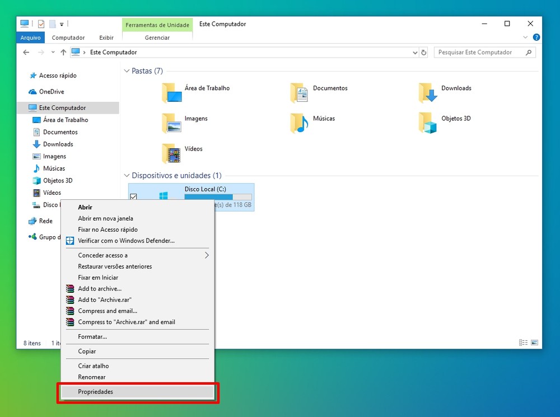Select the Downloads folder icon
The width and height of the screenshot is (560, 417).
pyautogui.click(x=428, y=92)
